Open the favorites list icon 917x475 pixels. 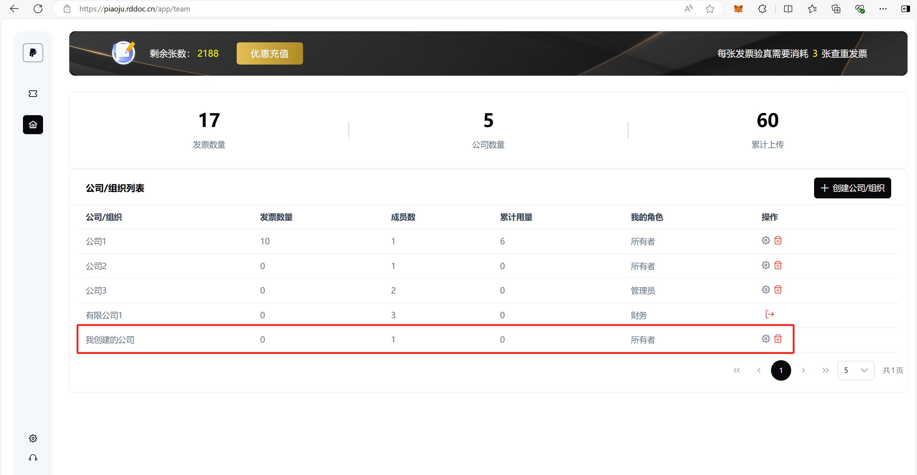point(812,9)
